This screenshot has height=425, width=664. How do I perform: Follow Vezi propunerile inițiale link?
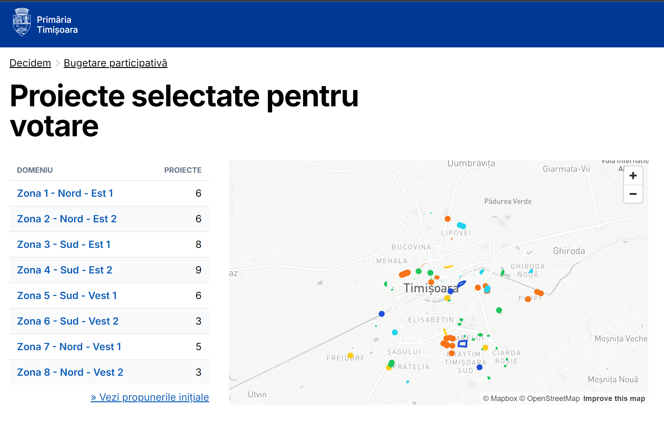[150, 397]
